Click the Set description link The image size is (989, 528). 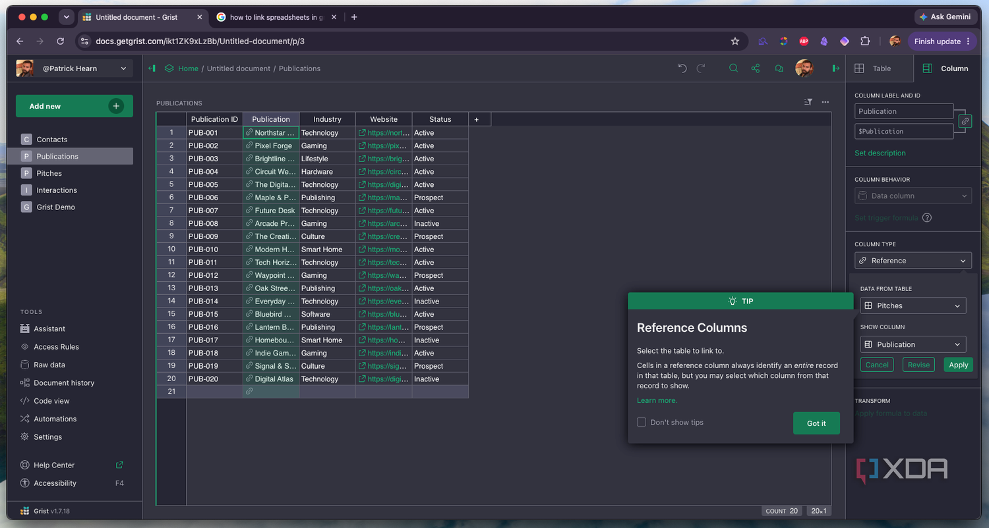[880, 153]
